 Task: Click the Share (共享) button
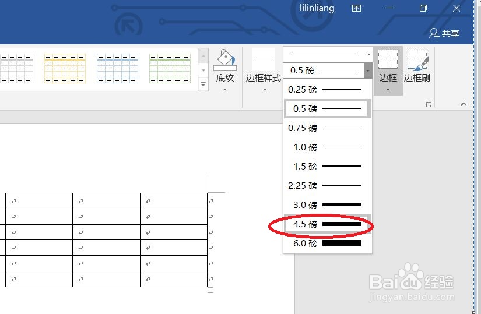(x=444, y=33)
